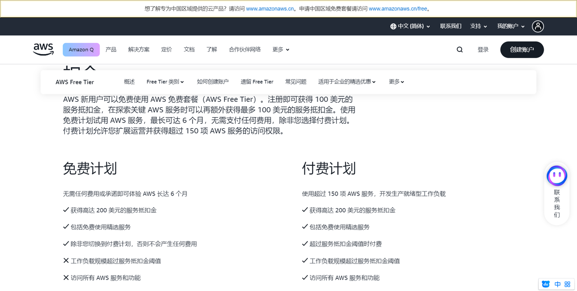Open the AWS logo home link
577x291 pixels.
pyautogui.click(x=43, y=50)
